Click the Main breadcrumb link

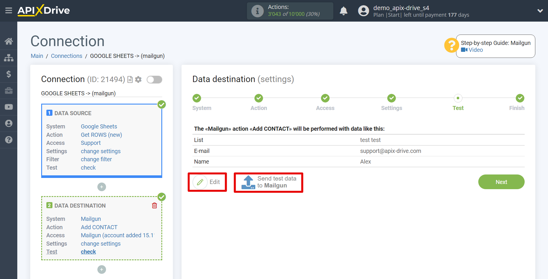click(37, 56)
